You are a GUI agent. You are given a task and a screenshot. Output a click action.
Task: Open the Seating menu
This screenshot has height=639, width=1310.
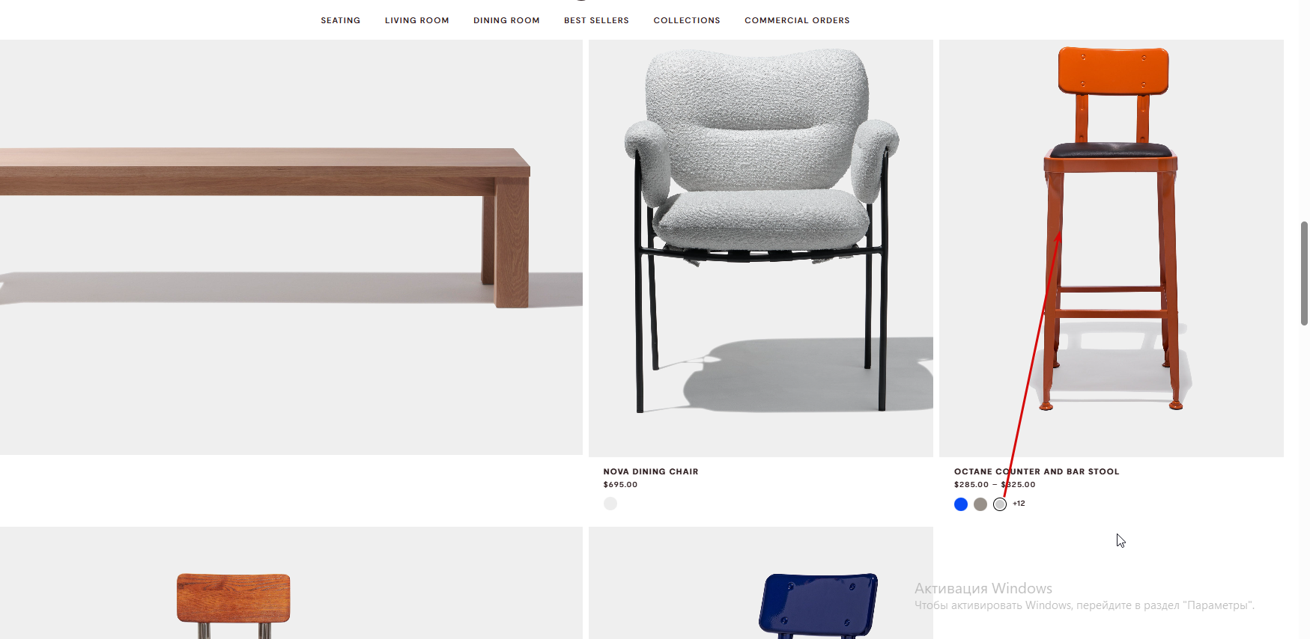[x=340, y=20]
